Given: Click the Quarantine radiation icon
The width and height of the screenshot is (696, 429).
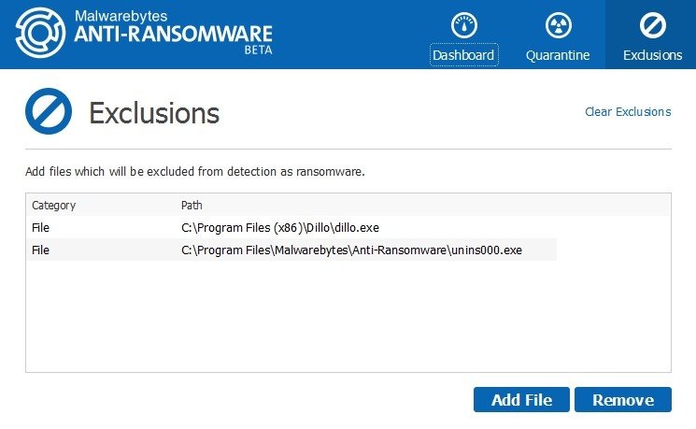Looking at the screenshot, I should [558, 25].
